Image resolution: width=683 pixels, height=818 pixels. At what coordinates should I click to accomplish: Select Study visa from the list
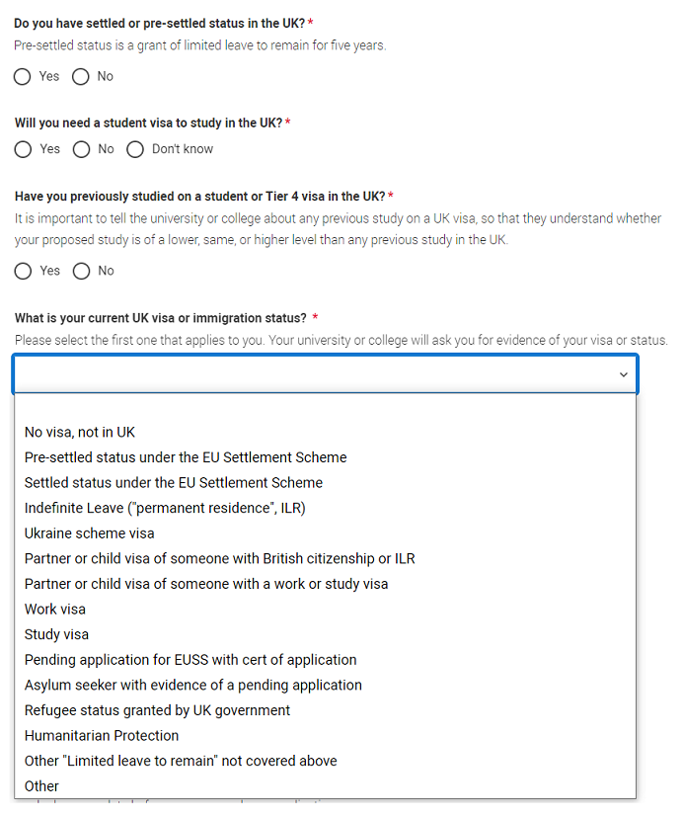click(x=56, y=634)
